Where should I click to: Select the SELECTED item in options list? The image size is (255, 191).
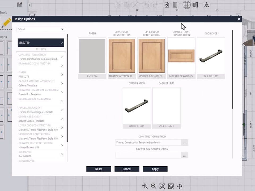coord(41,43)
